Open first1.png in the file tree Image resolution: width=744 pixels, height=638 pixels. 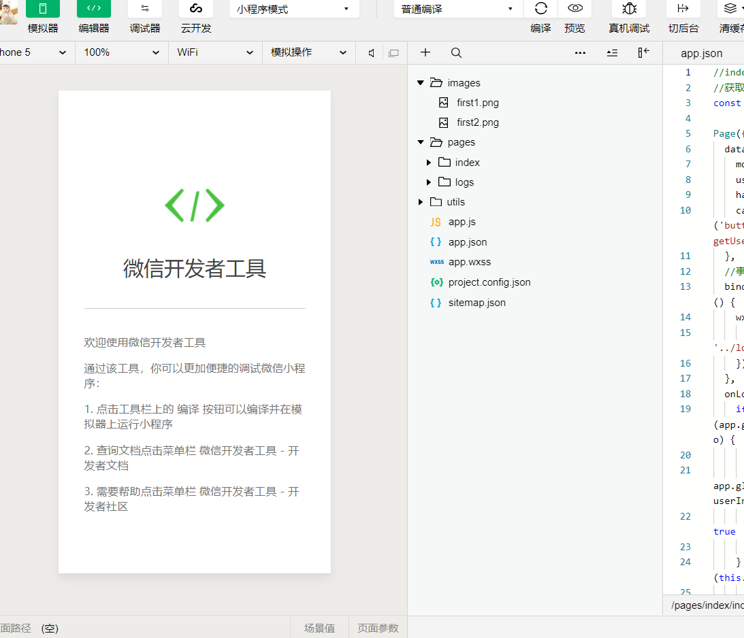(x=477, y=103)
